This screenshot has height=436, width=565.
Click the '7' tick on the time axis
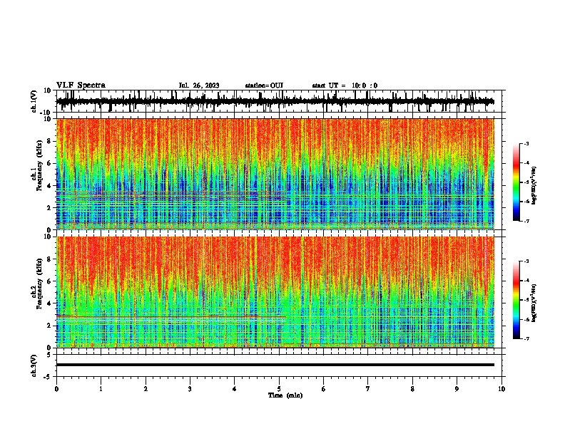click(x=368, y=389)
